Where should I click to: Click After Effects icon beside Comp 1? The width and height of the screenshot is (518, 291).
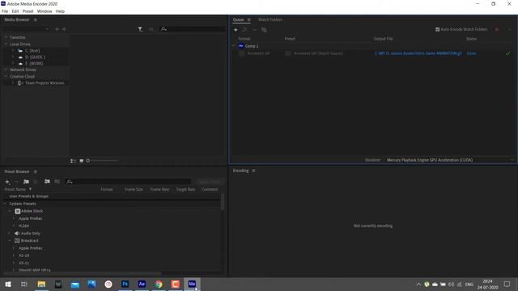tap(241, 46)
